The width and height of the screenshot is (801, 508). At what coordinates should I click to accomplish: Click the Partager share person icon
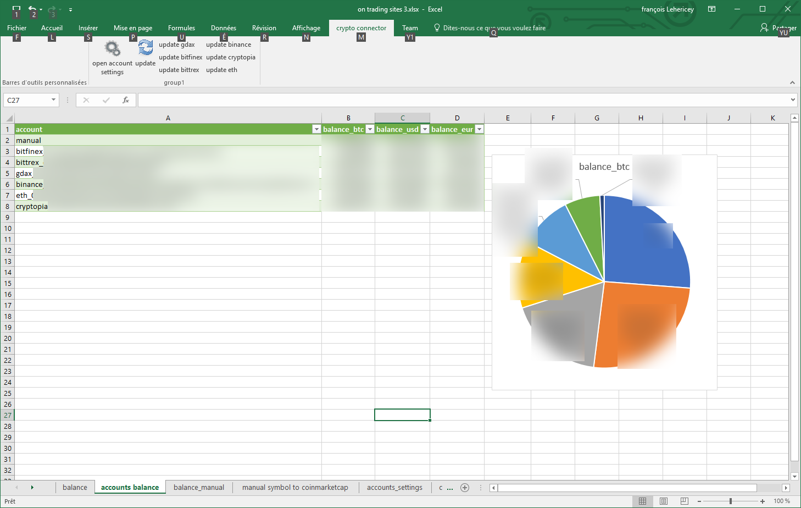point(764,27)
